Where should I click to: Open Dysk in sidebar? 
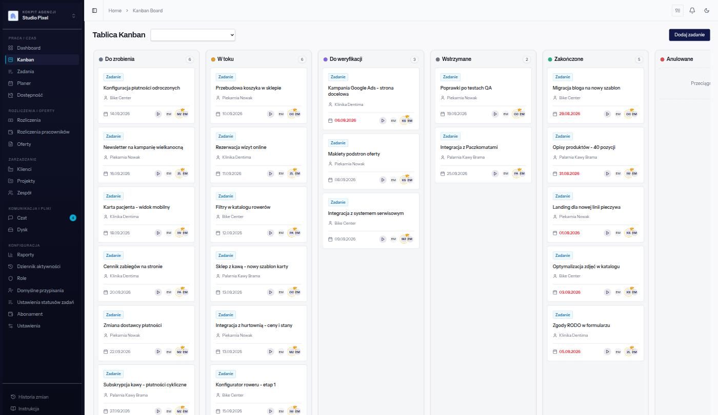(42, 230)
